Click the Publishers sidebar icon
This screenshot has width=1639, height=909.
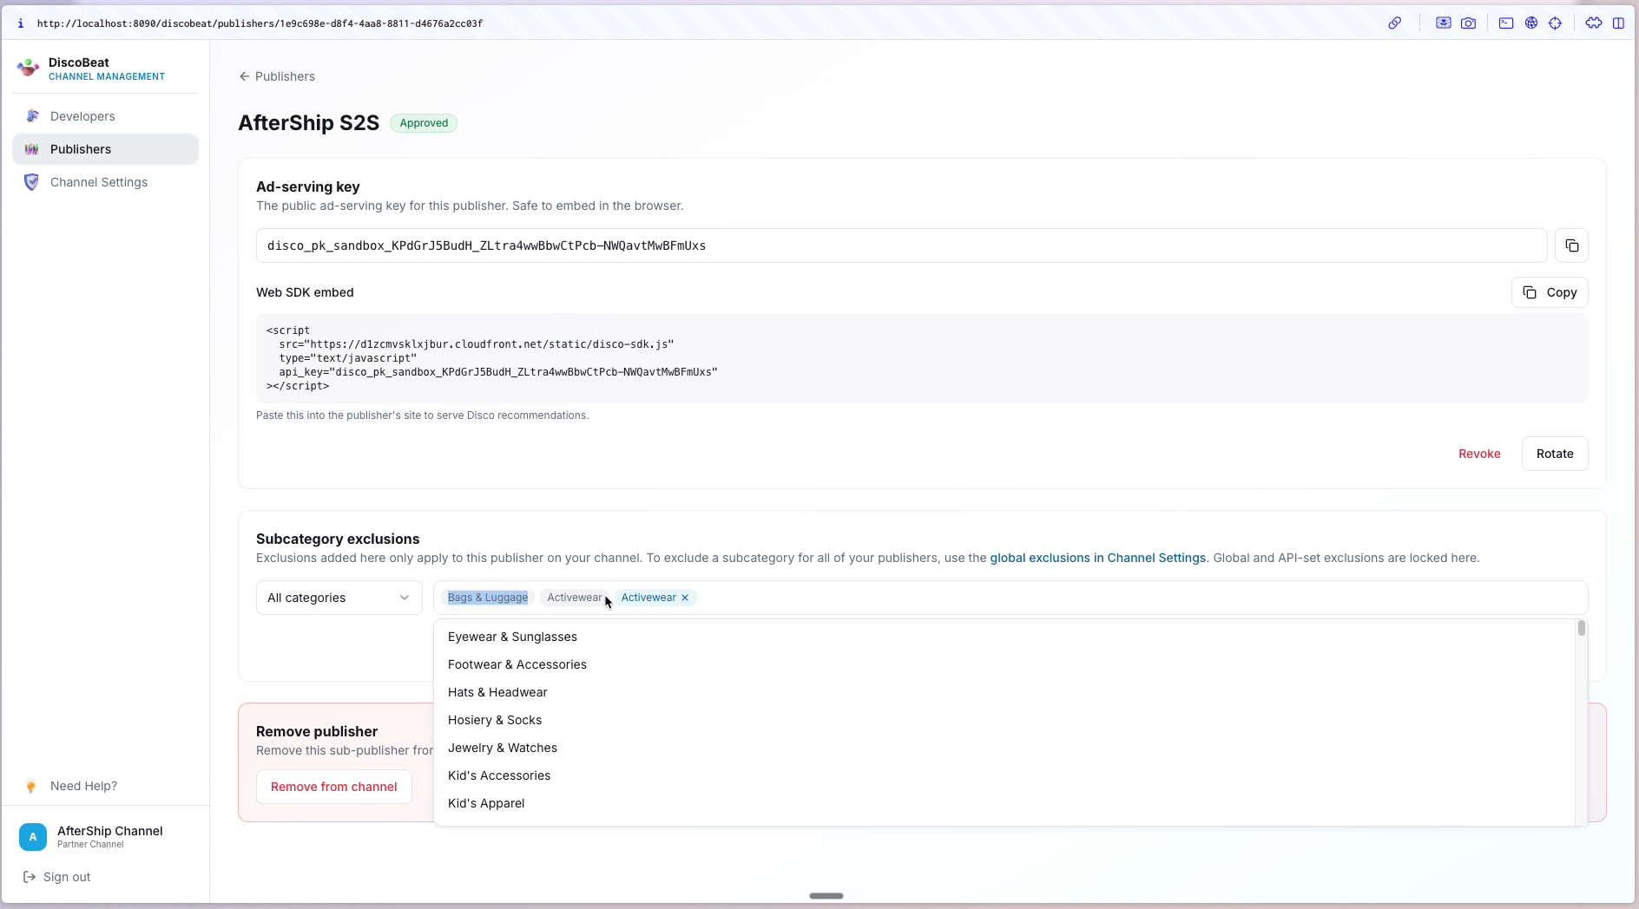click(x=32, y=149)
